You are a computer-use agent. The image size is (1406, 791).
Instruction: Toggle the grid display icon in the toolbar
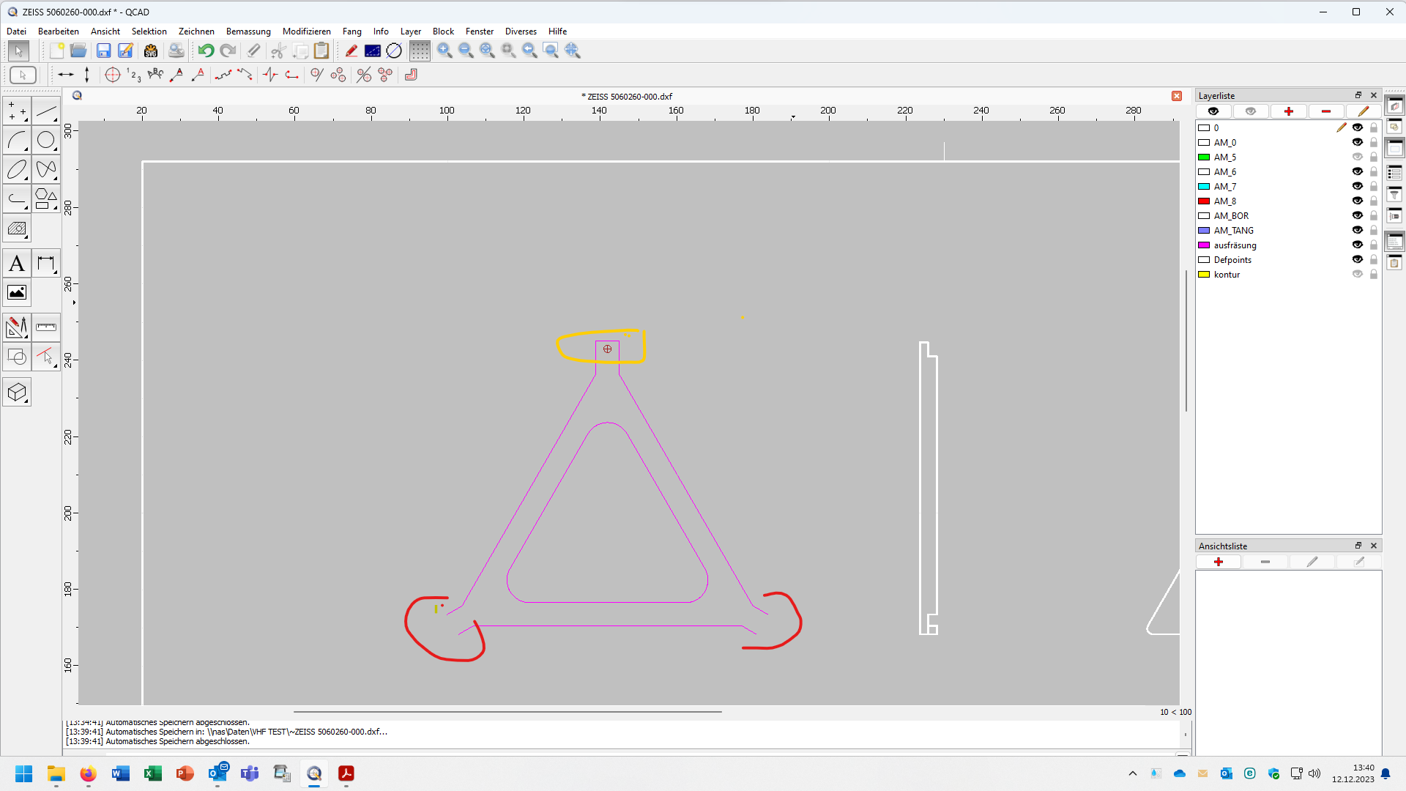pos(420,51)
